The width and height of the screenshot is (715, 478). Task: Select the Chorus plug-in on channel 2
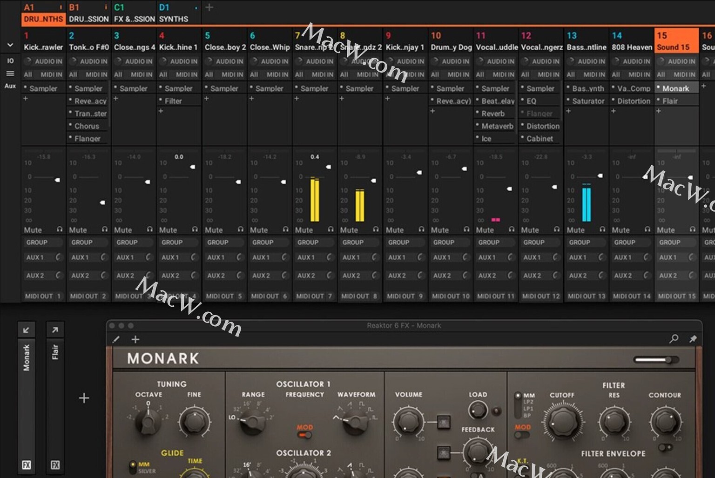coord(88,126)
